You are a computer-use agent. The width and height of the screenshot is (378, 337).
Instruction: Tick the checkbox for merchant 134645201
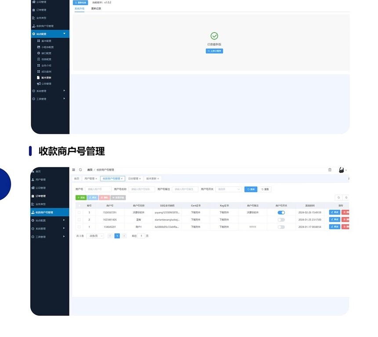[x=79, y=227]
